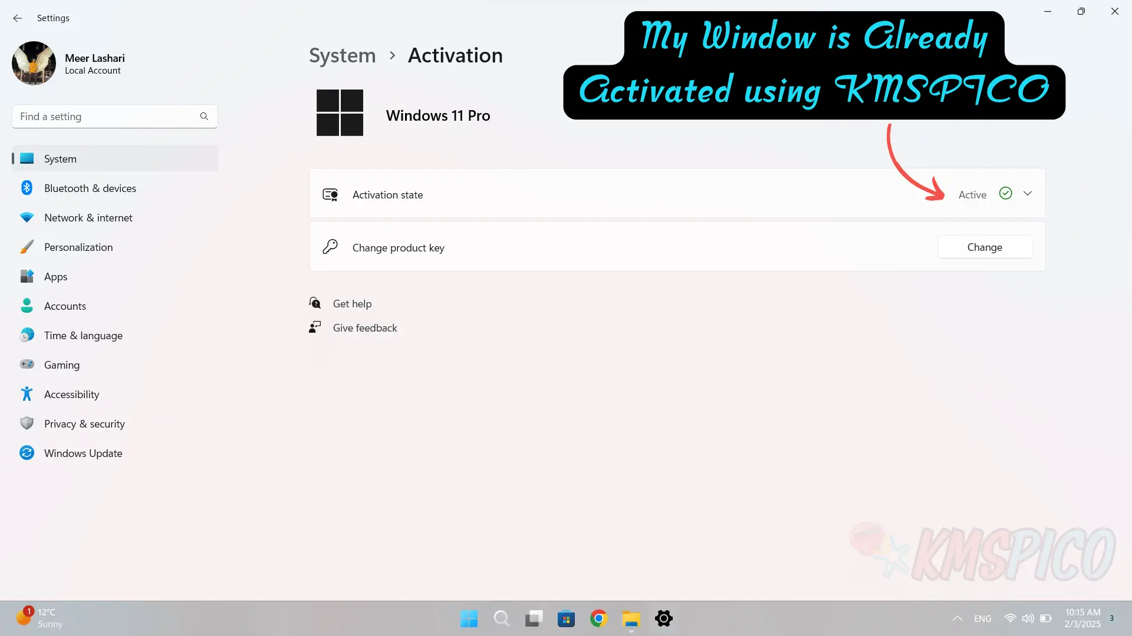This screenshot has width=1132, height=636.
Task: Select the Windows Update sync icon
Action: click(x=27, y=453)
